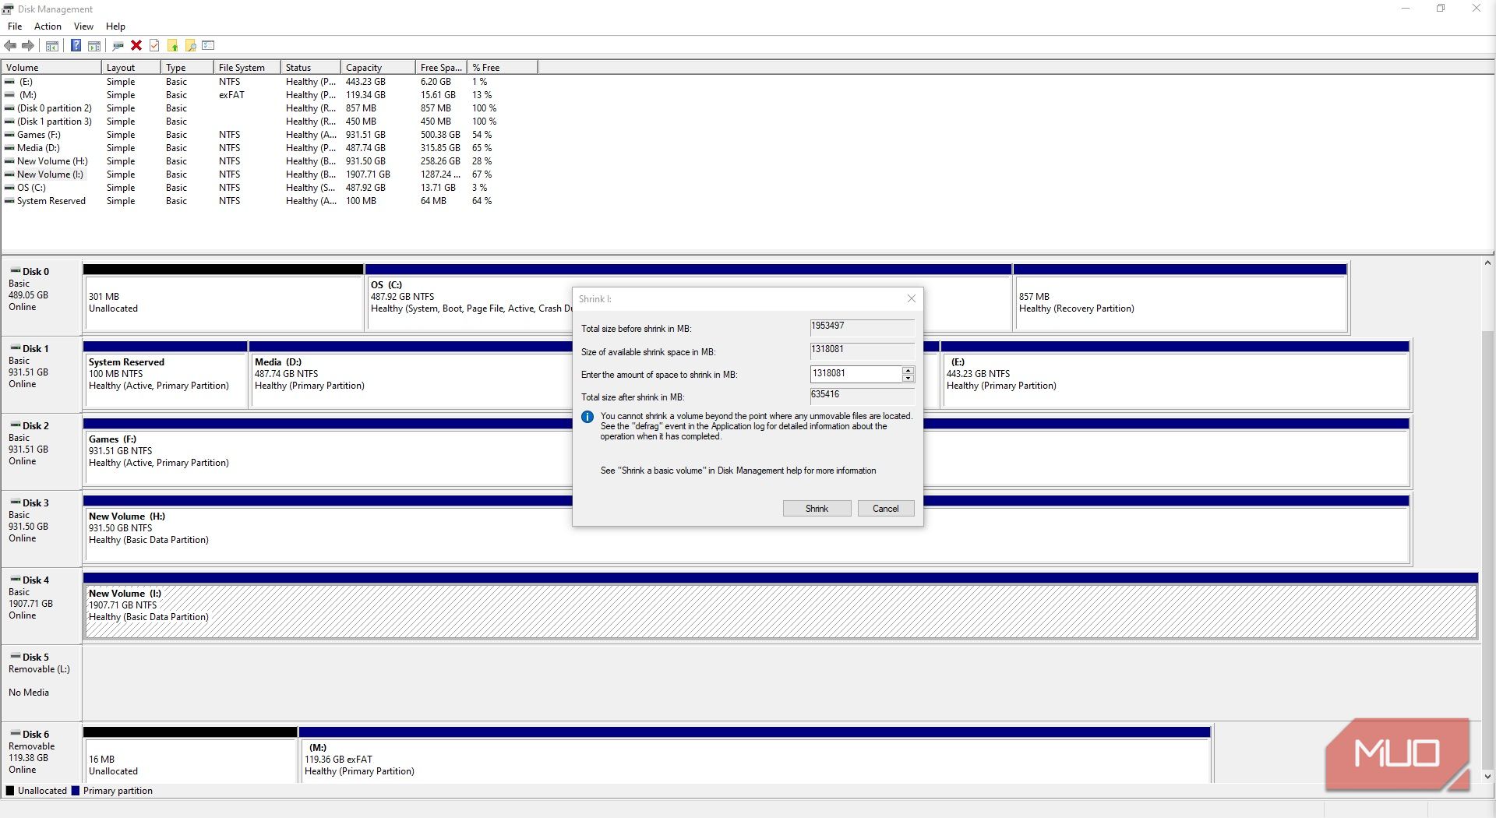The width and height of the screenshot is (1496, 818).
Task: Sort by the % Free column header
Action: [x=503, y=68]
